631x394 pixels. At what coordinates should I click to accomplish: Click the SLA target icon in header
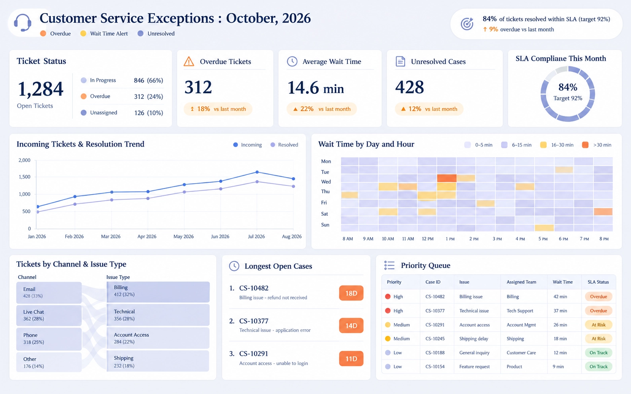point(467,24)
